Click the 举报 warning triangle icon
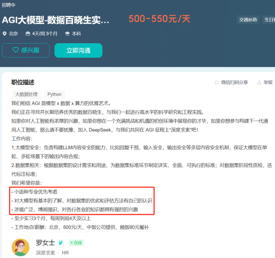 coord(260,83)
